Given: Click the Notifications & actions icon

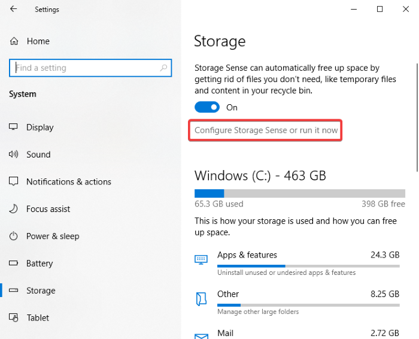Looking at the screenshot, I should 14,182.
